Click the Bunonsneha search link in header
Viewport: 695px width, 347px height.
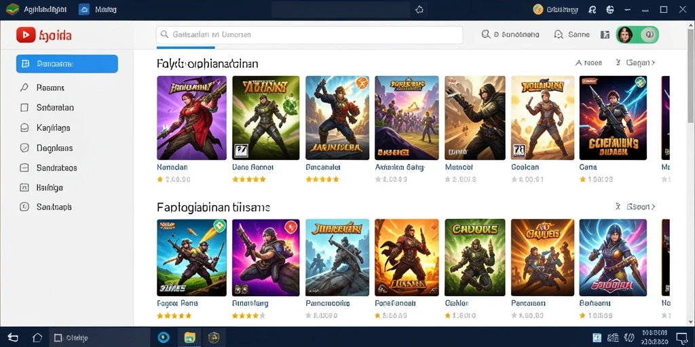510,35
